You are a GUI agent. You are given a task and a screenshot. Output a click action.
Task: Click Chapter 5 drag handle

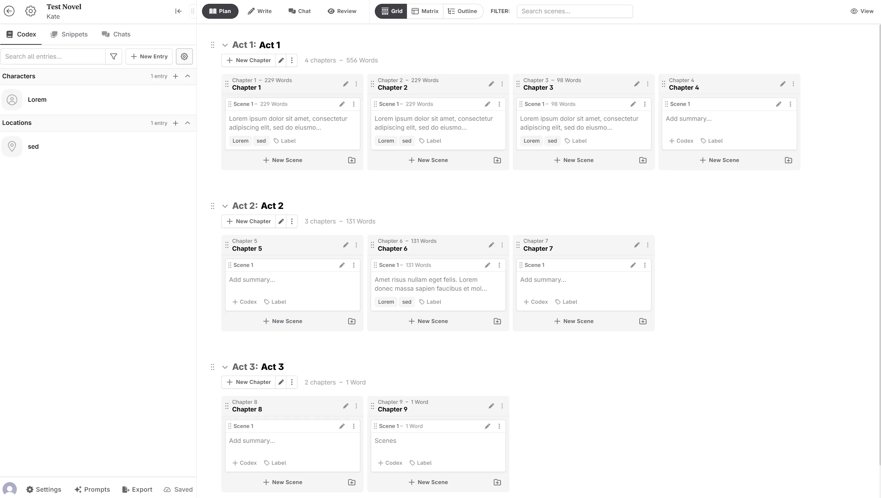click(226, 245)
